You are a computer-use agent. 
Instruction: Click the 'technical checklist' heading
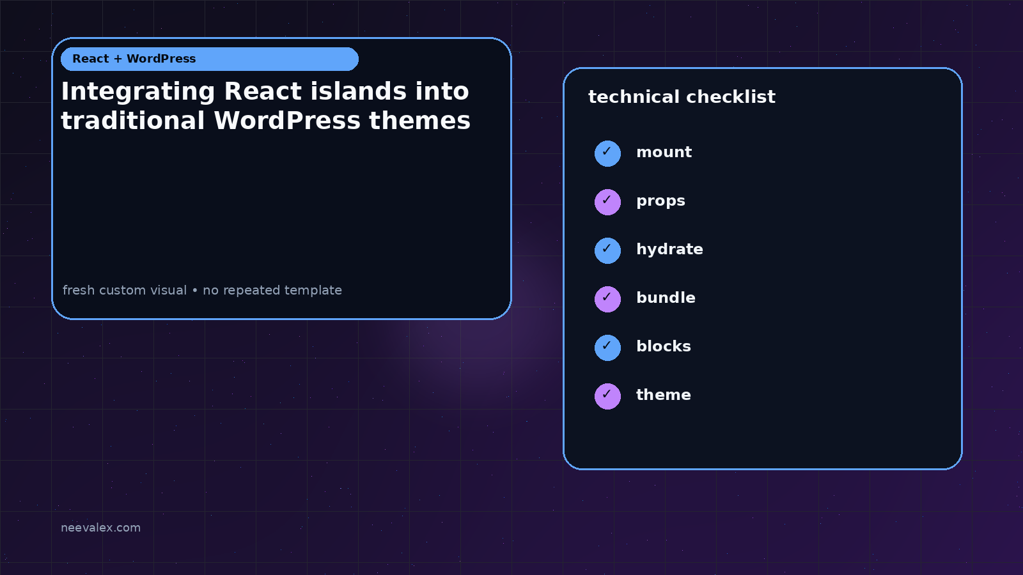pos(682,96)
